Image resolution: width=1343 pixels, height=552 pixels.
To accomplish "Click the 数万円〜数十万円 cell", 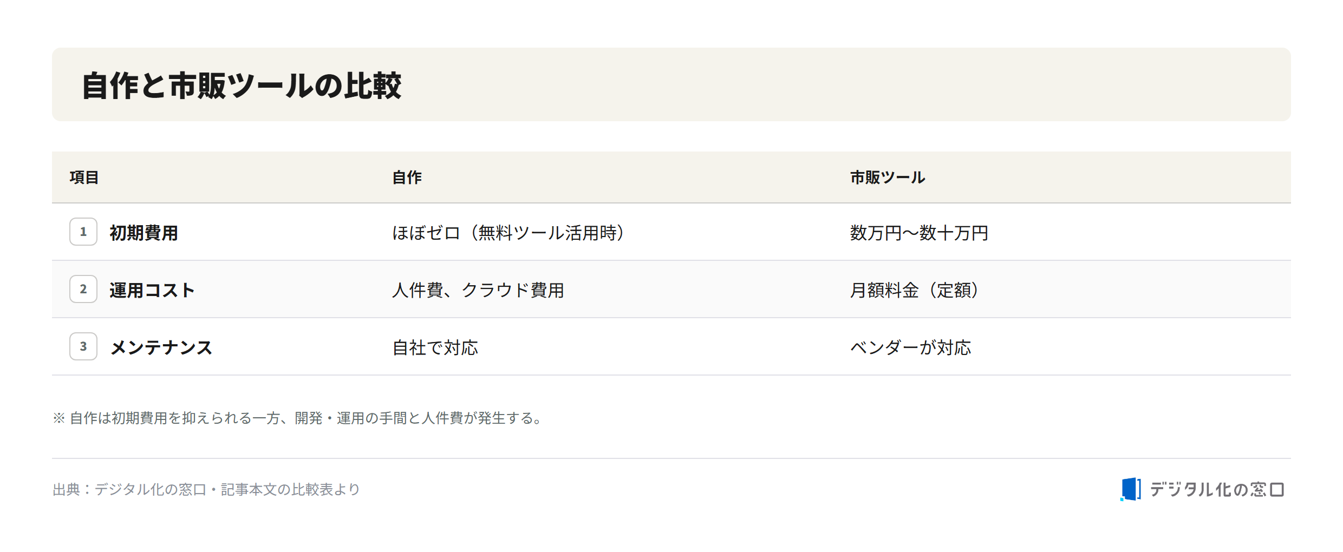I will click(919, 233).
